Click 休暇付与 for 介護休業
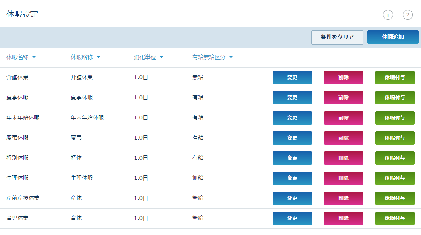This screenshot has width=421, height=235. (x=395, y=78)
